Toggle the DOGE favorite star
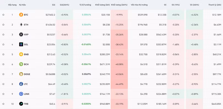This screenshot has width=223, height=109. click(3, 74)
